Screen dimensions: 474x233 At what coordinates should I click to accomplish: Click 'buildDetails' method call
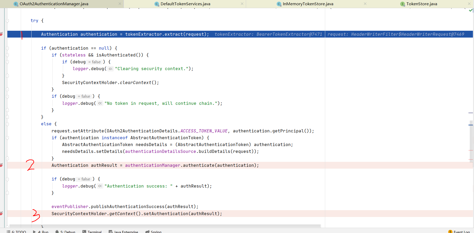click(215, 151)
